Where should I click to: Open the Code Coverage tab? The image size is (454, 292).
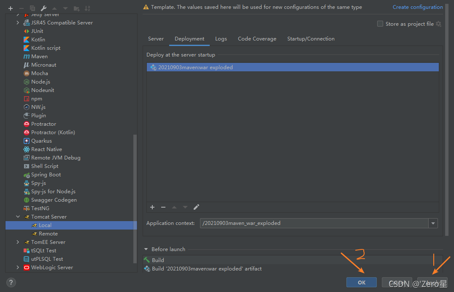click(257, 39)
